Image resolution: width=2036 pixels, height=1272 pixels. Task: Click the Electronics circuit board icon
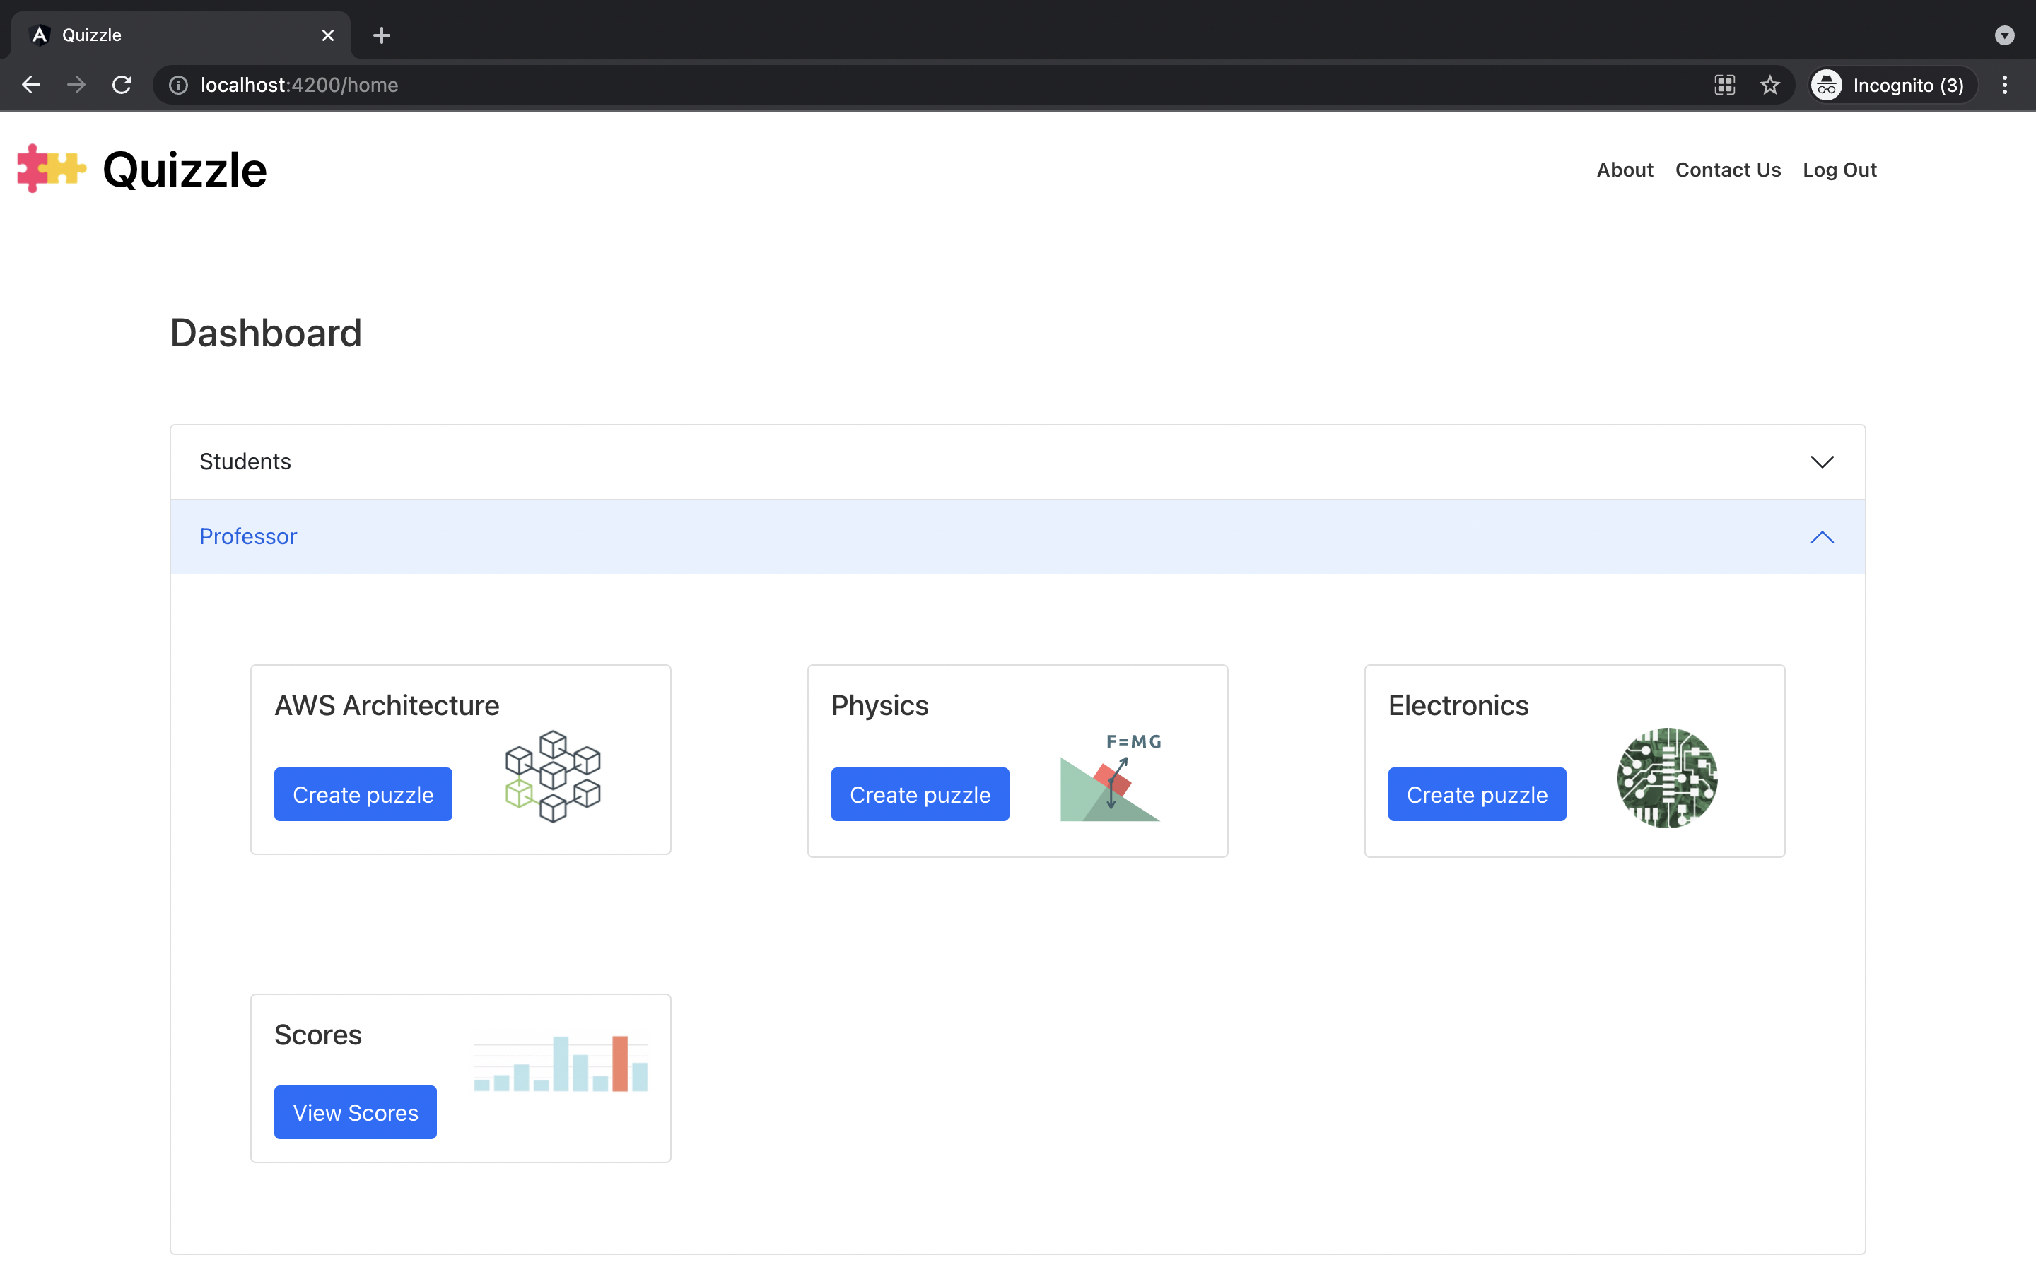coord(1667,777)
